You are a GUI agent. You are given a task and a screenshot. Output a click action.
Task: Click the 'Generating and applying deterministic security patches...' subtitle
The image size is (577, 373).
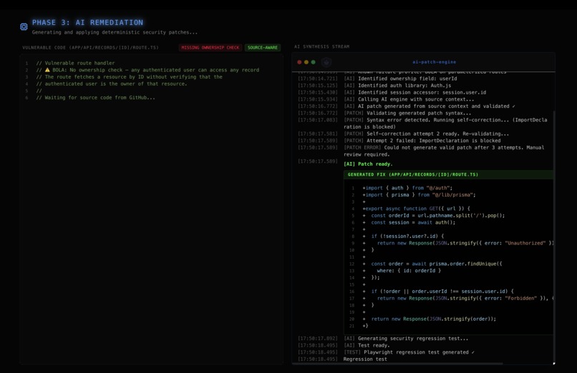coord(115,32)
